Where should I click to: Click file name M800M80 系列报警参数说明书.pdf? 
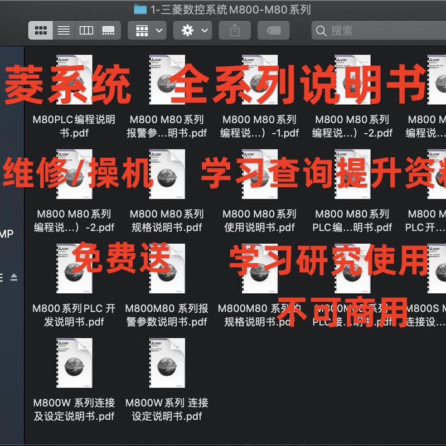click(167, 315)
